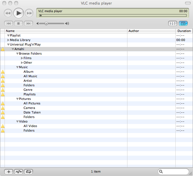
Task: Open the equalizer/extended controls button
Action: (x=173, y=23)
